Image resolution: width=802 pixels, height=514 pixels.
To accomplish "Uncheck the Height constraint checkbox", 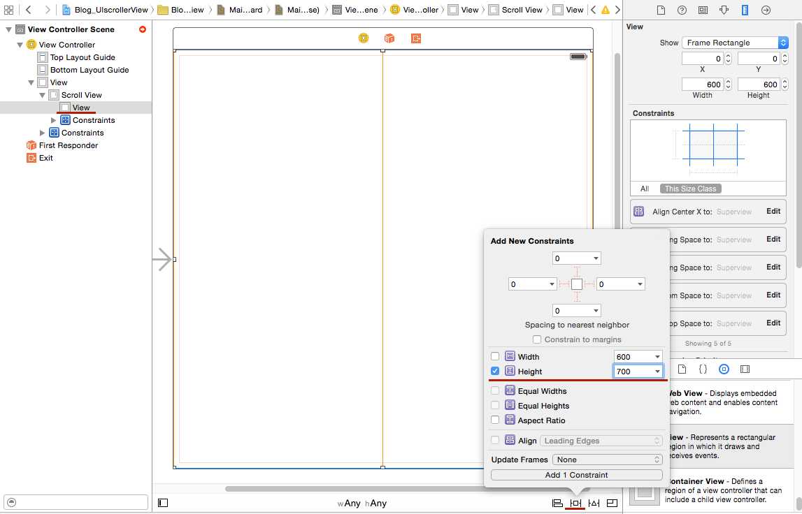I will click(495, 371).
